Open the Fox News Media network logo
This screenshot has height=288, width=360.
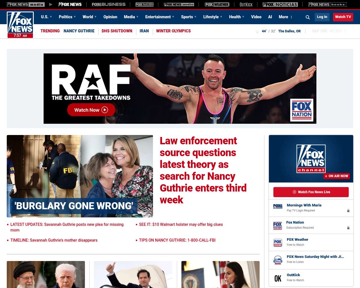point(26,4)
